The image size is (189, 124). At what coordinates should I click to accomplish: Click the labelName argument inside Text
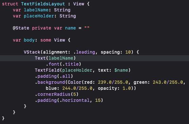(61, 58)
